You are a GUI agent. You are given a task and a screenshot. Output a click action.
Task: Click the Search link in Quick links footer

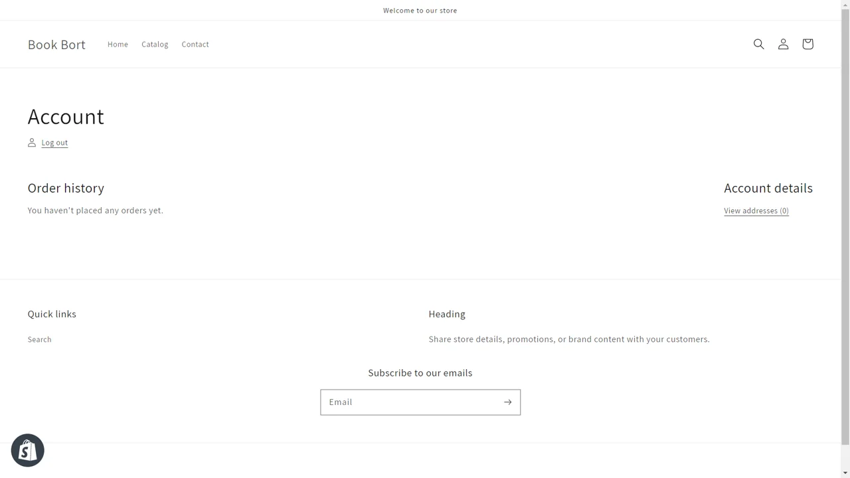pyautogui.click(x=39, y=339)
